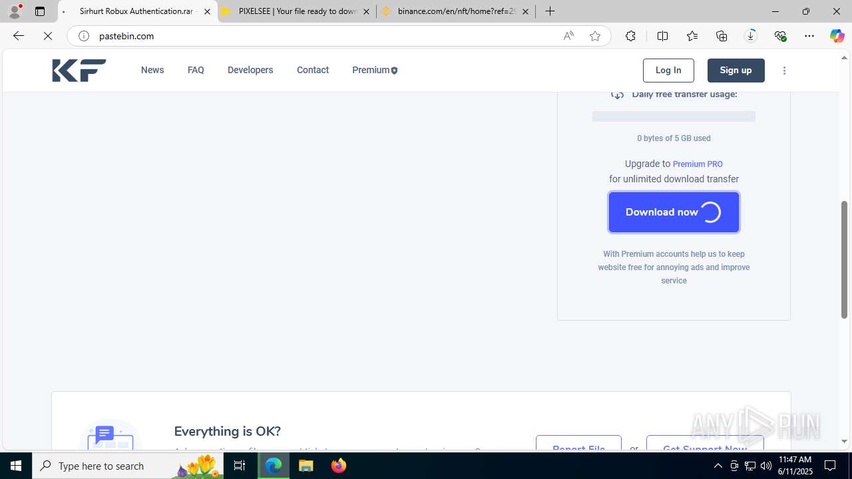Show hidden system tray icons

[x=718, y=466]
